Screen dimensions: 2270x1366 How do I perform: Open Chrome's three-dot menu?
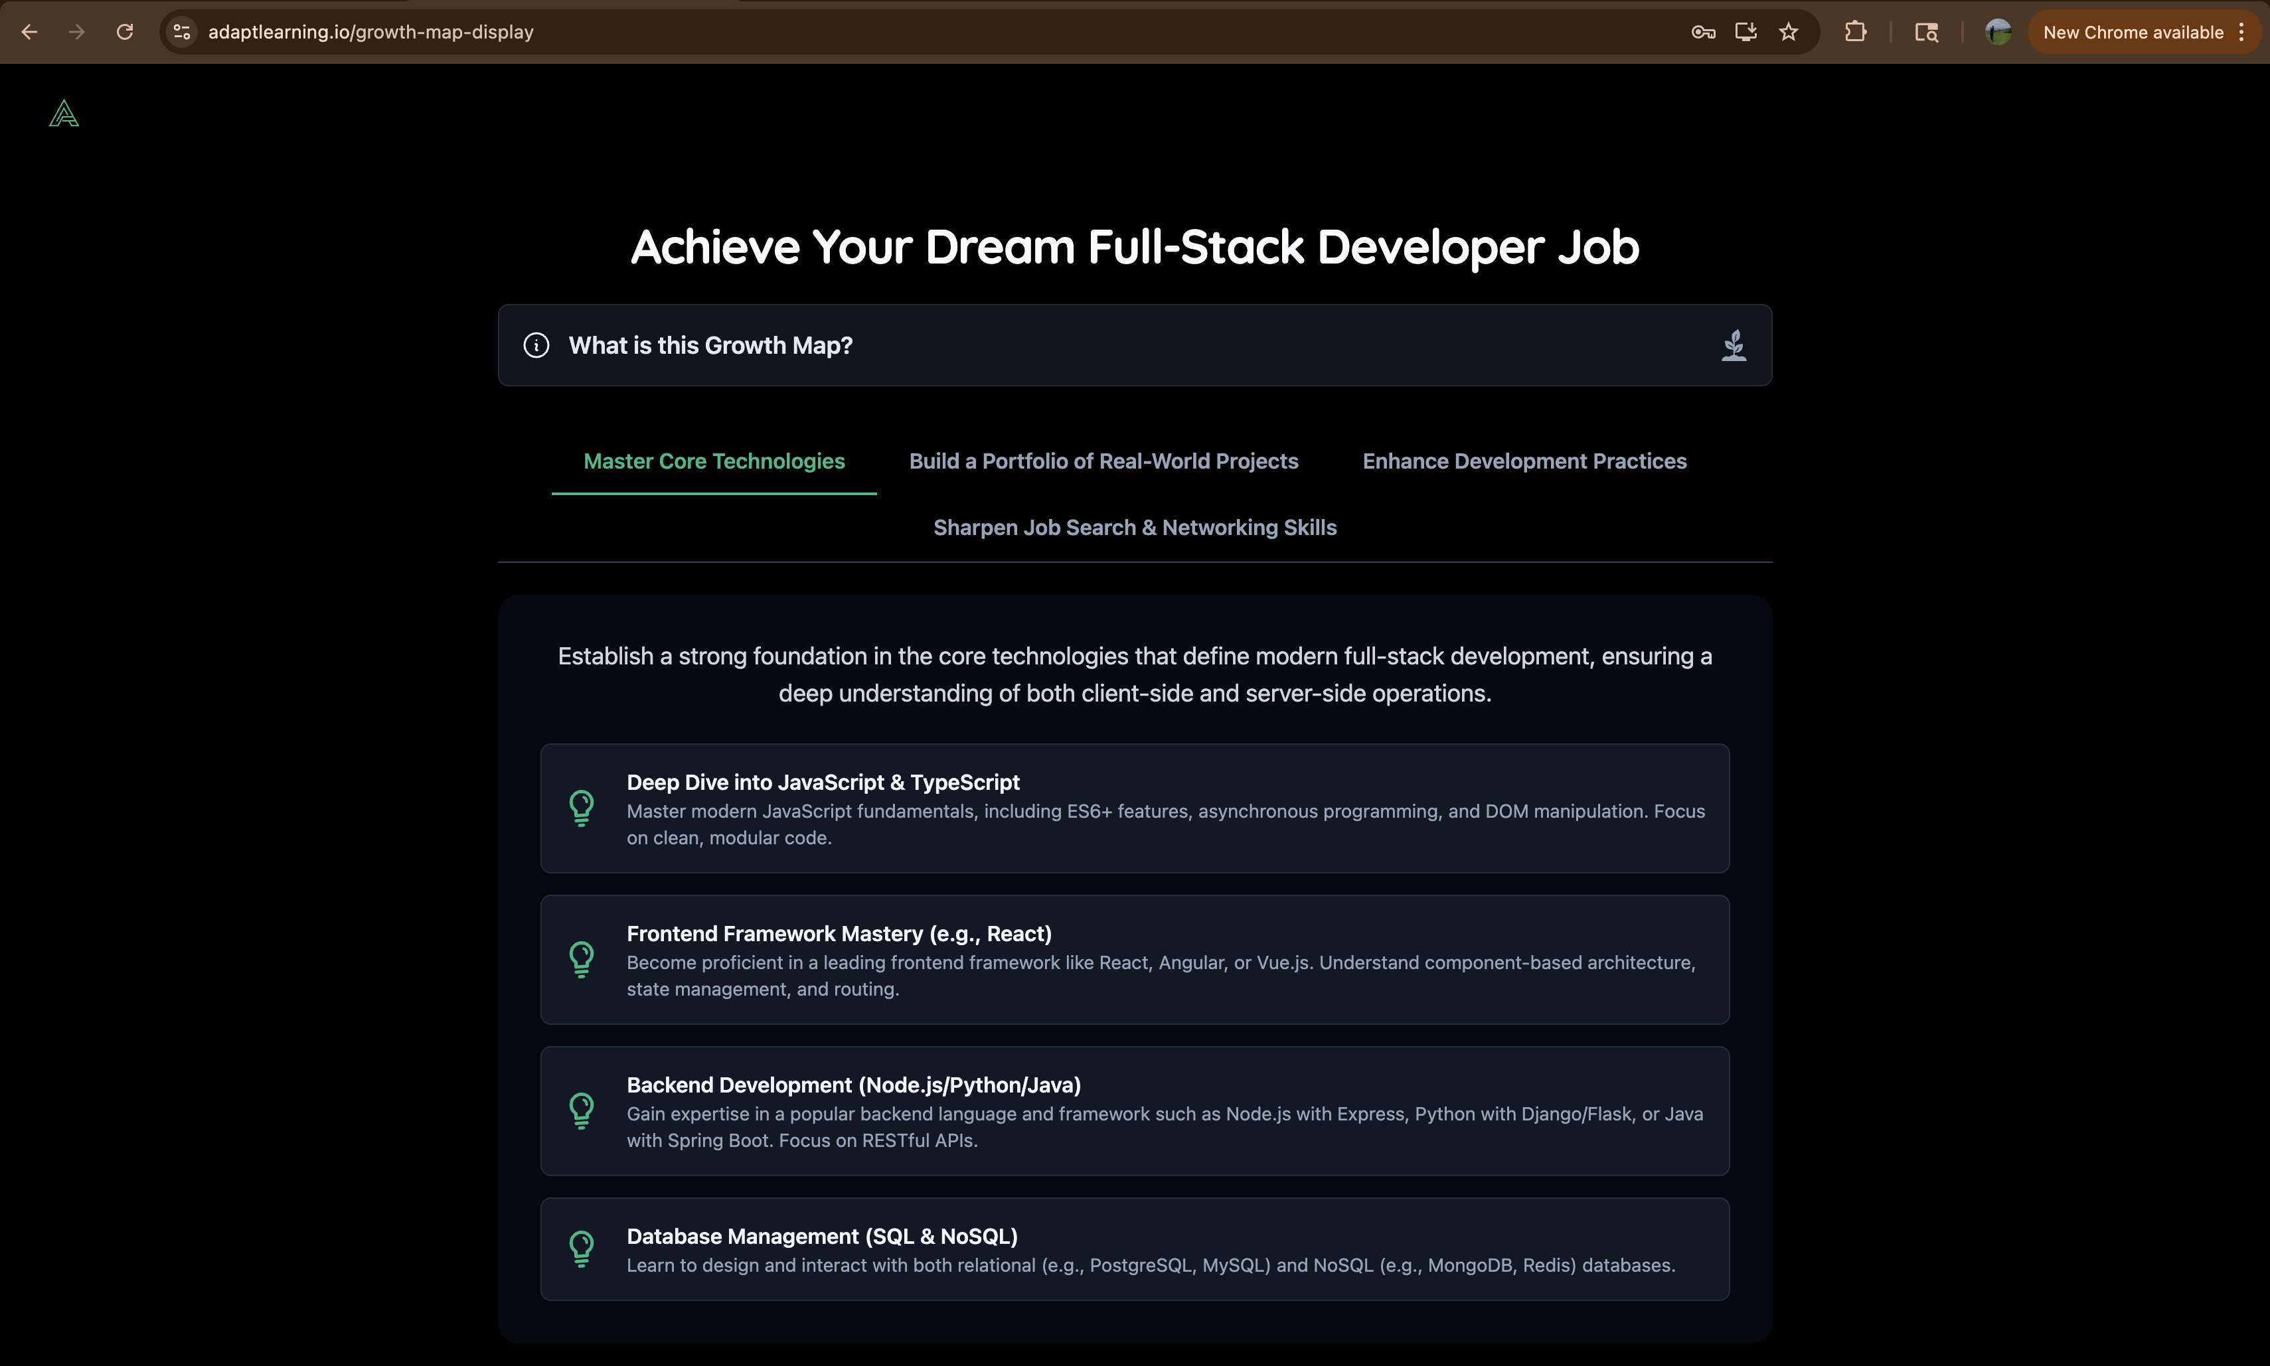[x=2242, y=33]
